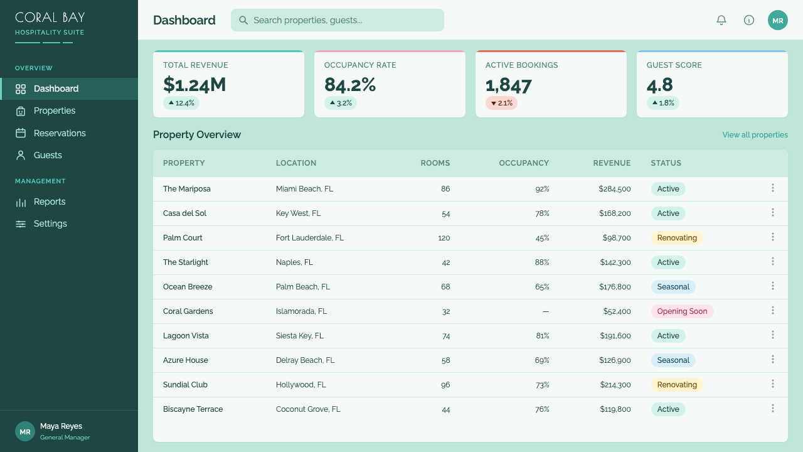
Task: Click the Opening Soon status badge
Action: point(682,311)
